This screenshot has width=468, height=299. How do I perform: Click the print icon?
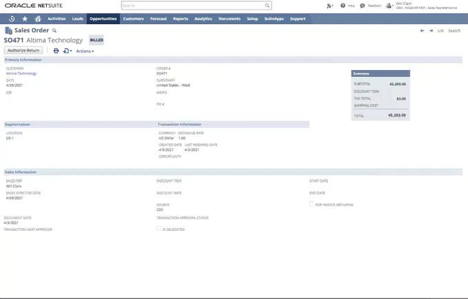[x=57, y=51]
